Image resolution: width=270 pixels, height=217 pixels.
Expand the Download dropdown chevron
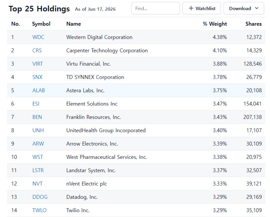point(256,8)
